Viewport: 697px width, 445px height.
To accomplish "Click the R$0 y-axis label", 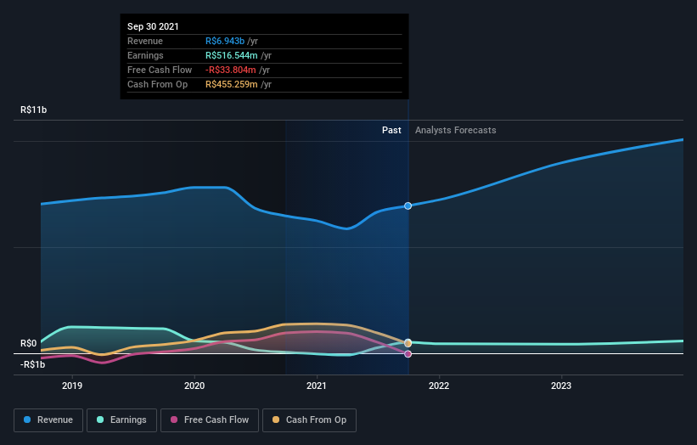I will pyautogui.click(x=29, y=343).
